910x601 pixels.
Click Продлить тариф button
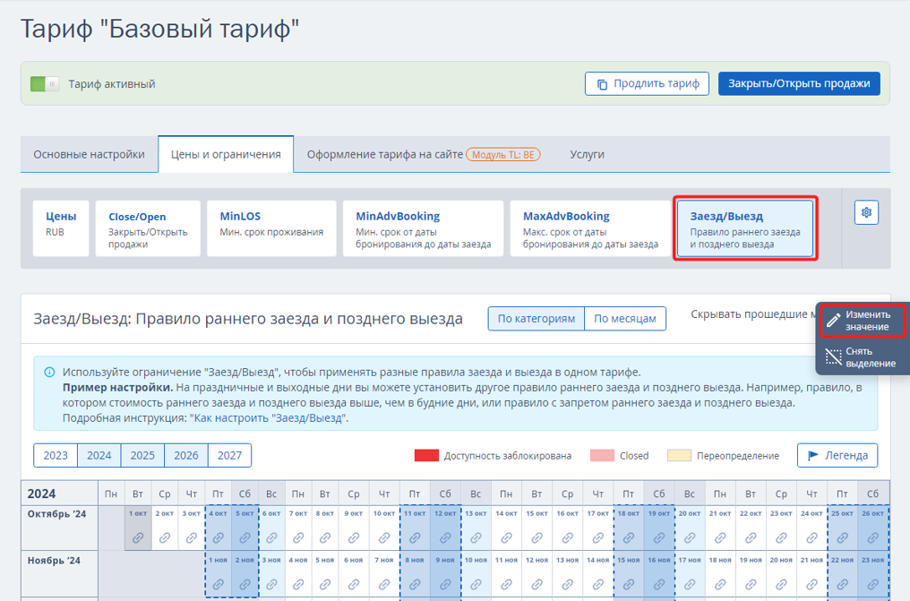647,84
